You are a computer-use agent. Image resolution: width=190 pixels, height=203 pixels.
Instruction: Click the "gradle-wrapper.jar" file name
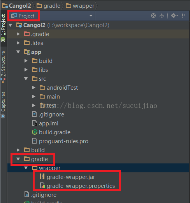71,177
